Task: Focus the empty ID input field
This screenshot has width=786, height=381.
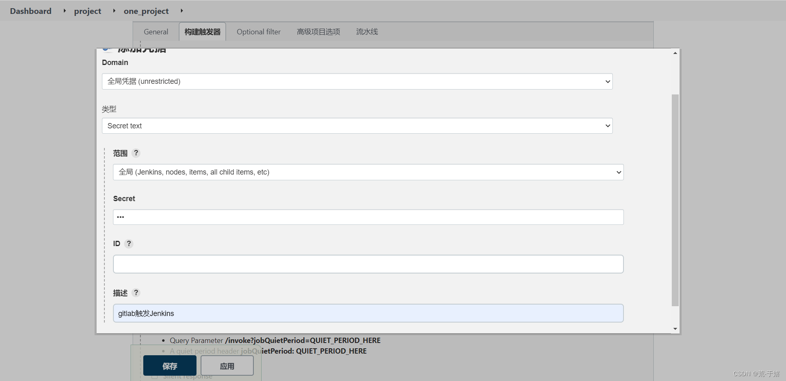Action: 368,264
